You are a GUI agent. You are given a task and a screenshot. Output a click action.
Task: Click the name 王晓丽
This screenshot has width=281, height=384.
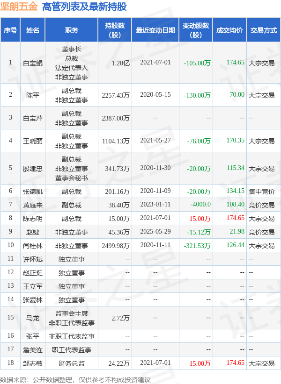[33, 141]
